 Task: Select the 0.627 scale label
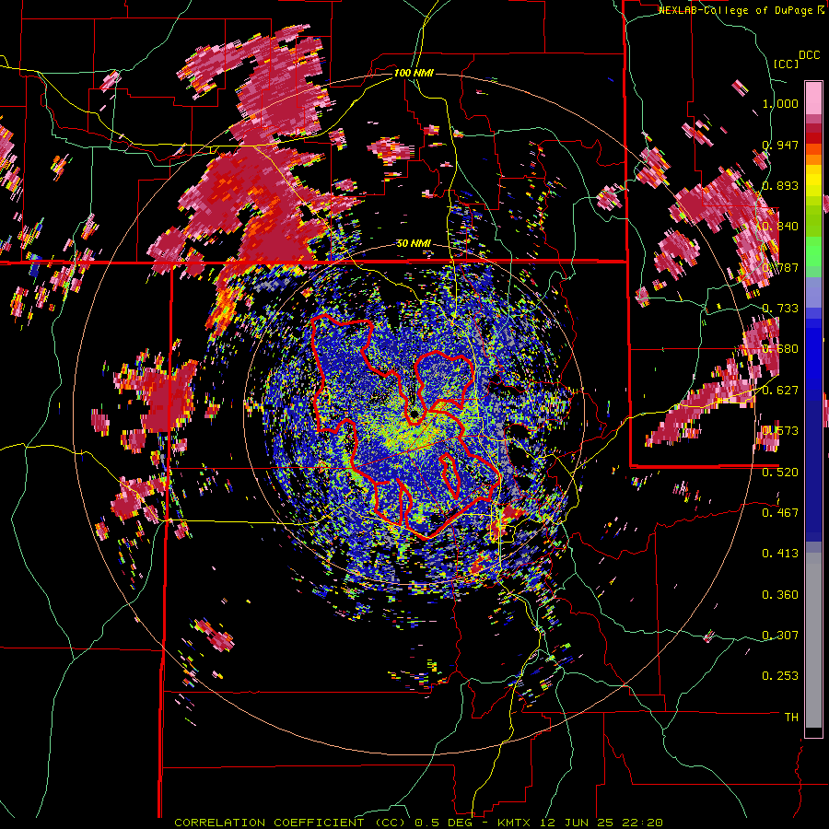(x=780, y=391)
